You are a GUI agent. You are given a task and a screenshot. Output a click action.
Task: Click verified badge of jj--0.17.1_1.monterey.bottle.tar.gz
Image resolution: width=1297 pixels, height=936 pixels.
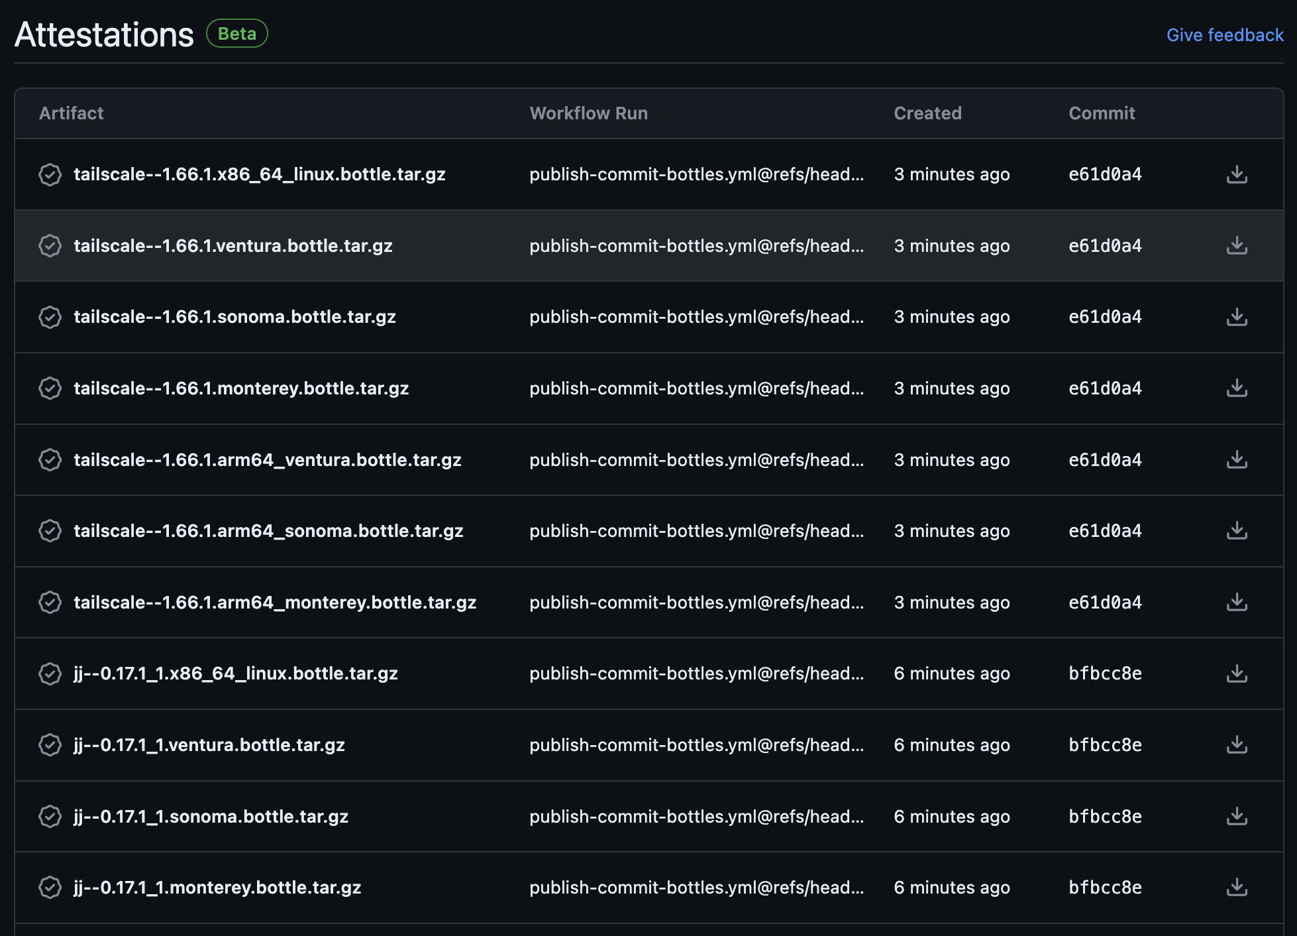point(50,888)
